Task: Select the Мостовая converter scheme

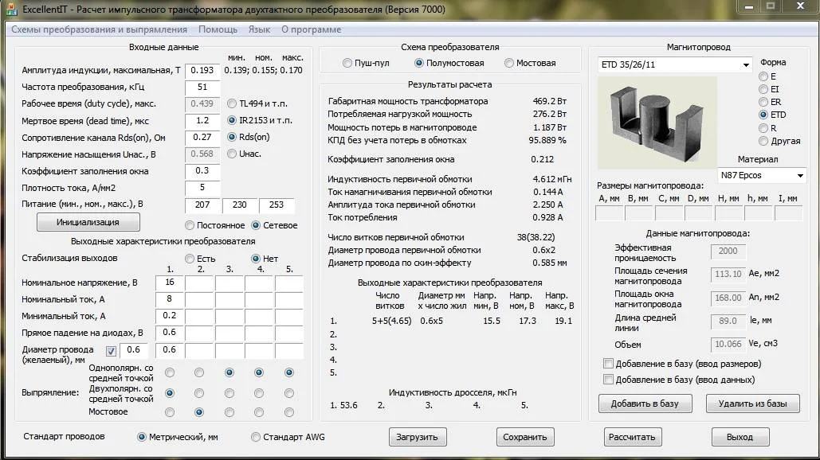Action: [x=509, y=63]
